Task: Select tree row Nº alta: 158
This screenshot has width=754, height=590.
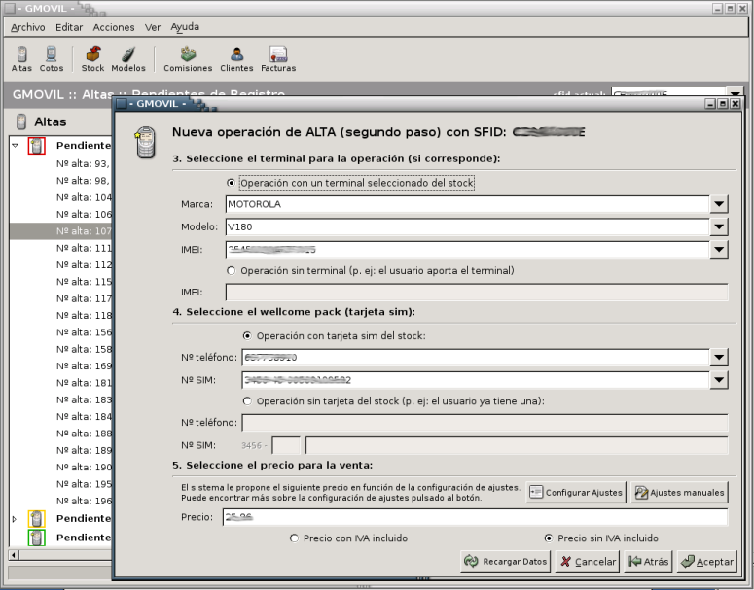Action: [x=84, y=349]
